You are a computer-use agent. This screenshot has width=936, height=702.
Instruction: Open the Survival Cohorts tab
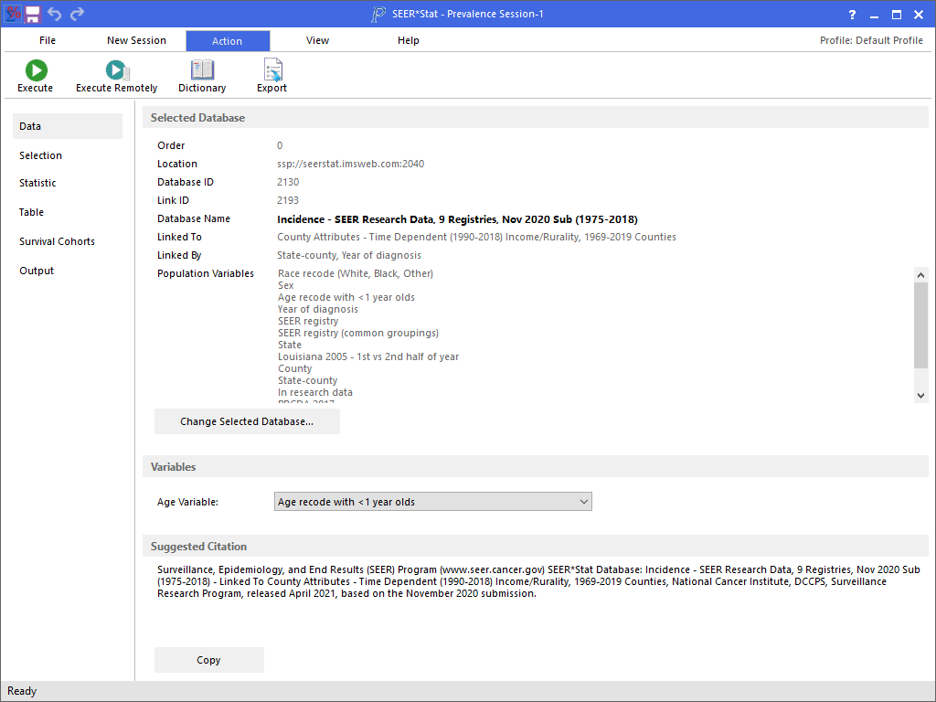point(57,241)
